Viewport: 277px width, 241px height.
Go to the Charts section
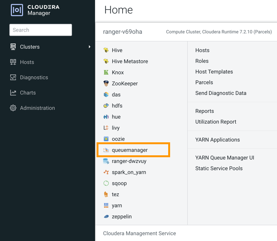tap(28, 93)
